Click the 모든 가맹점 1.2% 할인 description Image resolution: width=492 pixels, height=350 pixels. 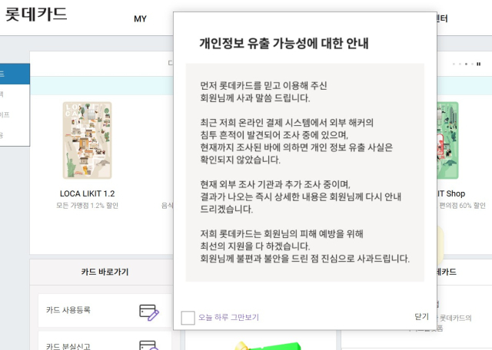87,206
